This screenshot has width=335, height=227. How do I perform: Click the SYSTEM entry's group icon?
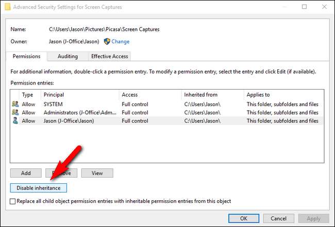coord(15,104)
